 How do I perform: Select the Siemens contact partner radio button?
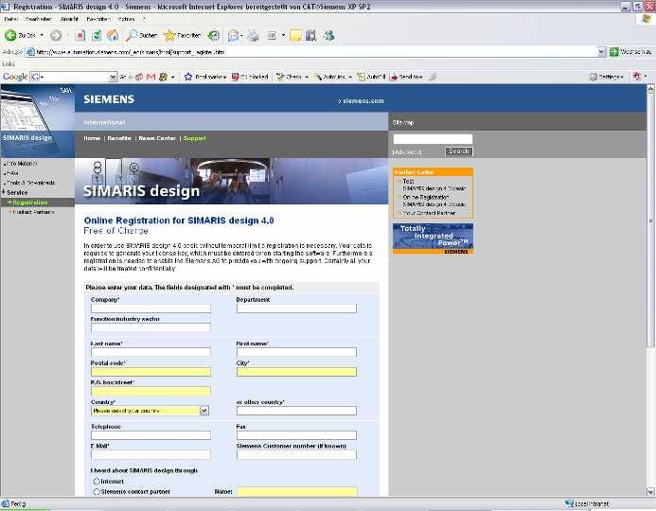[97, 492]
